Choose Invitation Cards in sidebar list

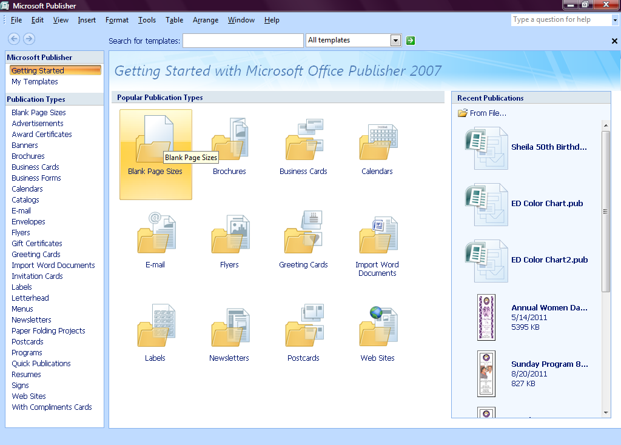(x=37, y=276)
